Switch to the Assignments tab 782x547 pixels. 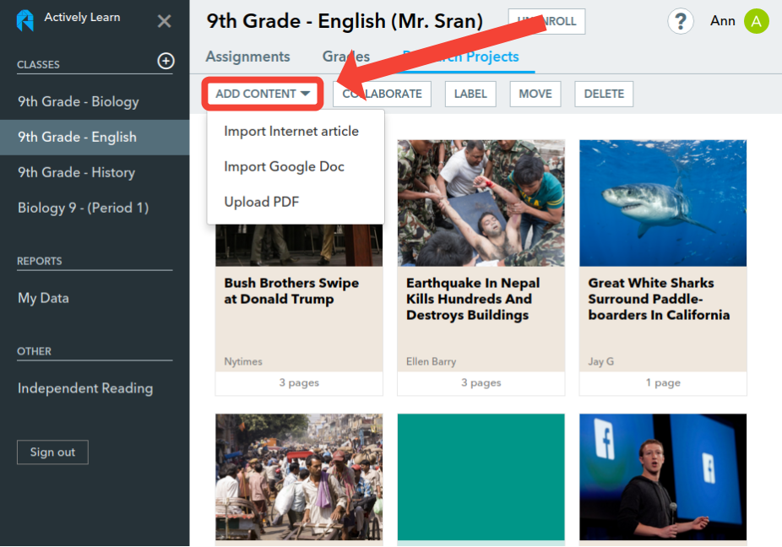pyautogui.click(x=247, y=57)
